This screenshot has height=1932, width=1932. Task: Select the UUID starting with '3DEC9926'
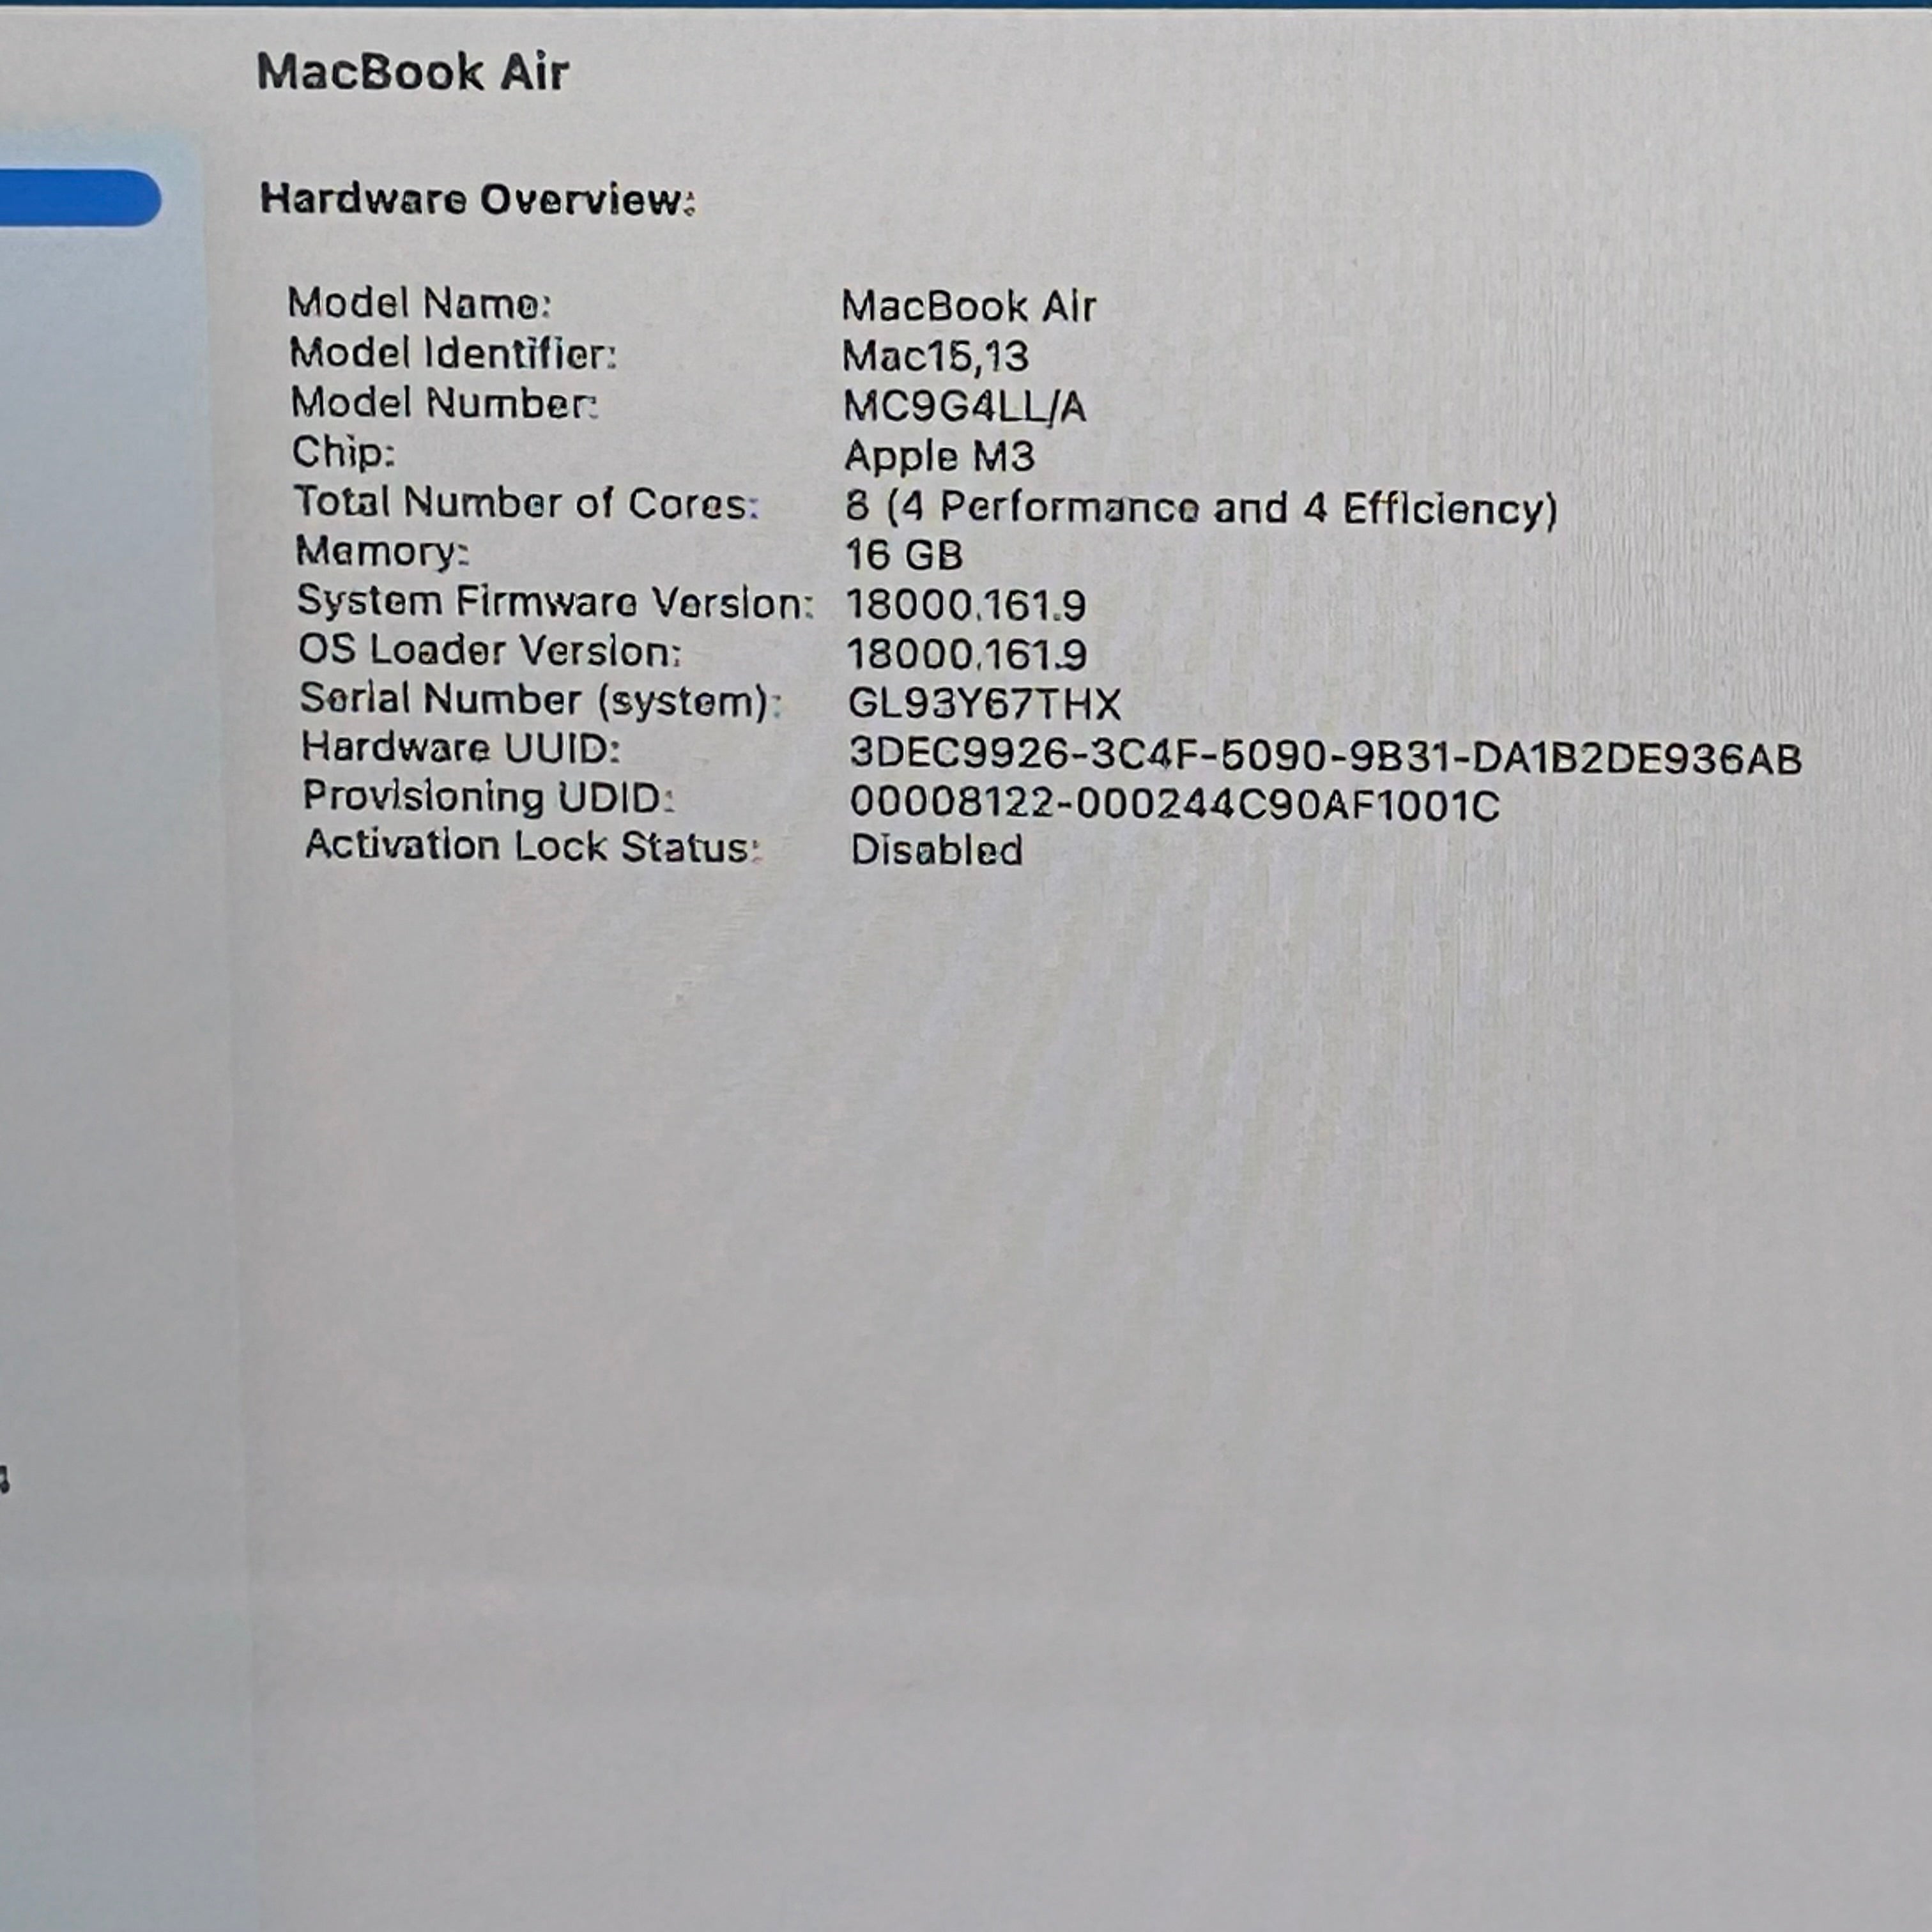pos(1325,757)
